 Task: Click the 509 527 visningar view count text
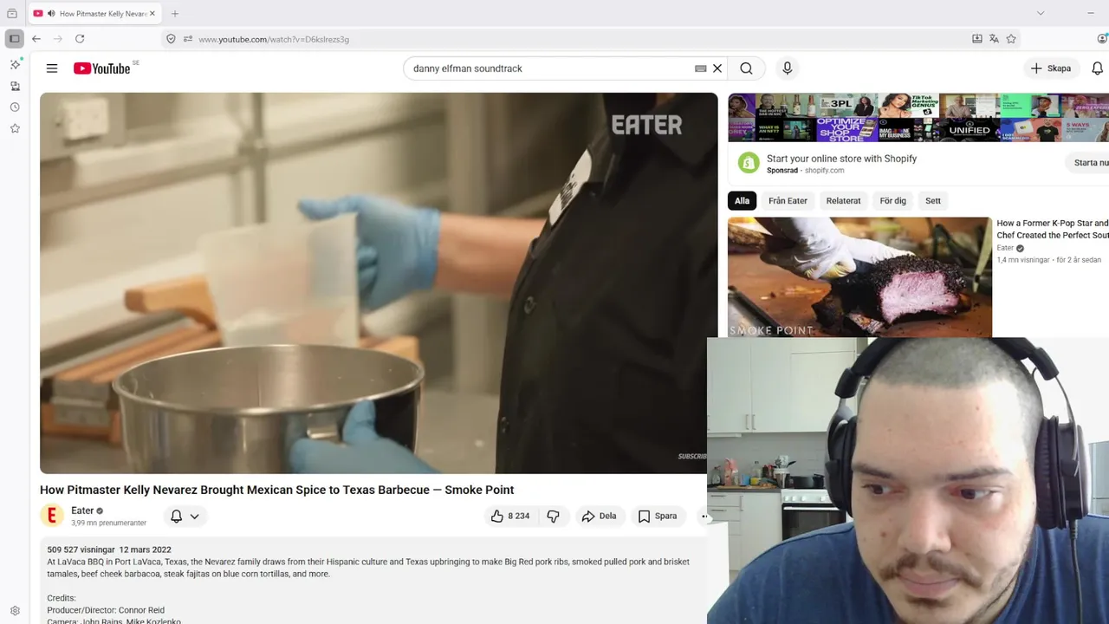pos(81,549)
